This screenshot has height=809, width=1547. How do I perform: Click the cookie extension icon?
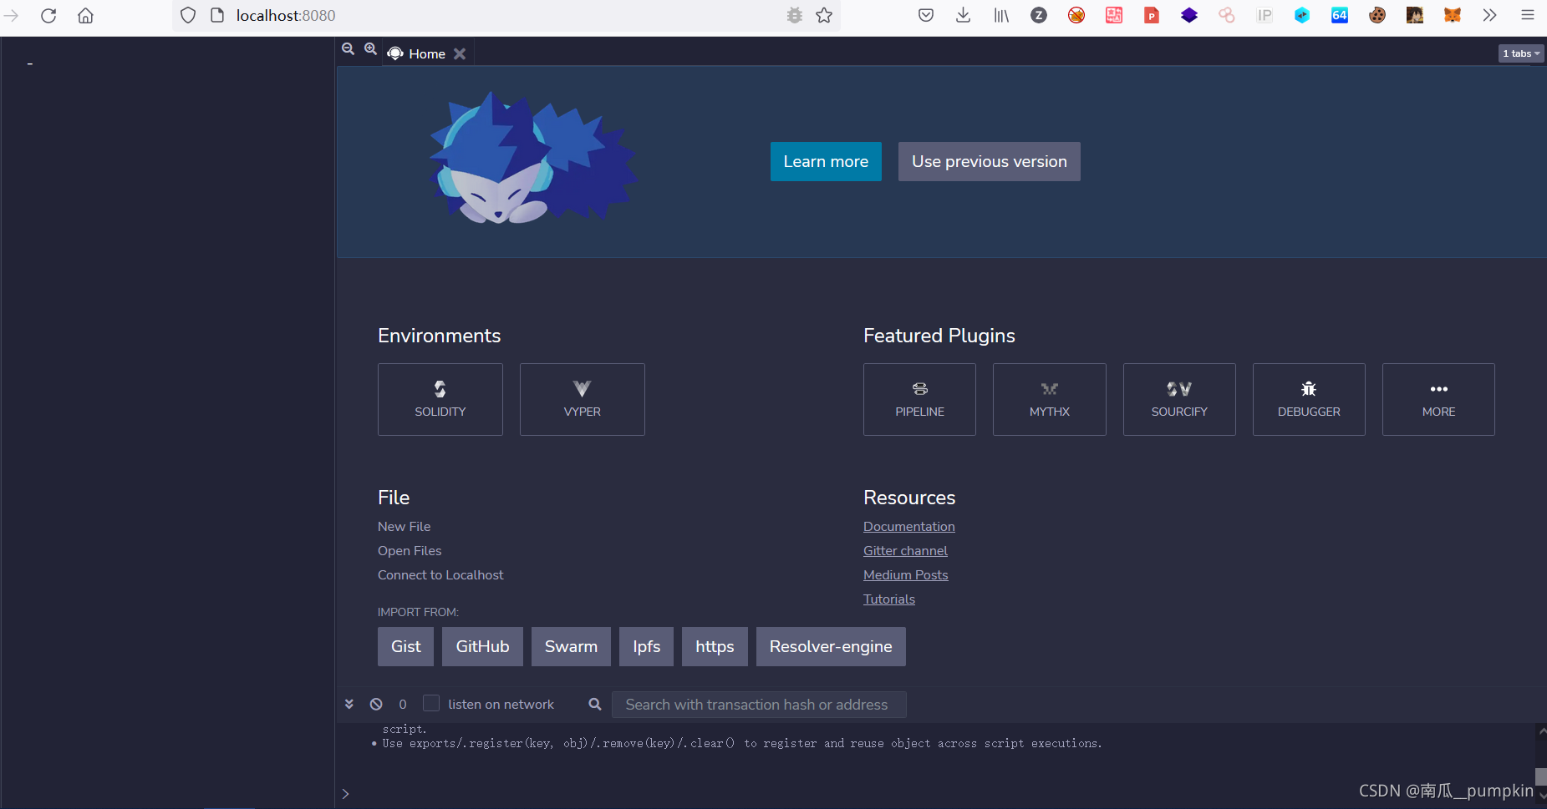pos(1377,15)
